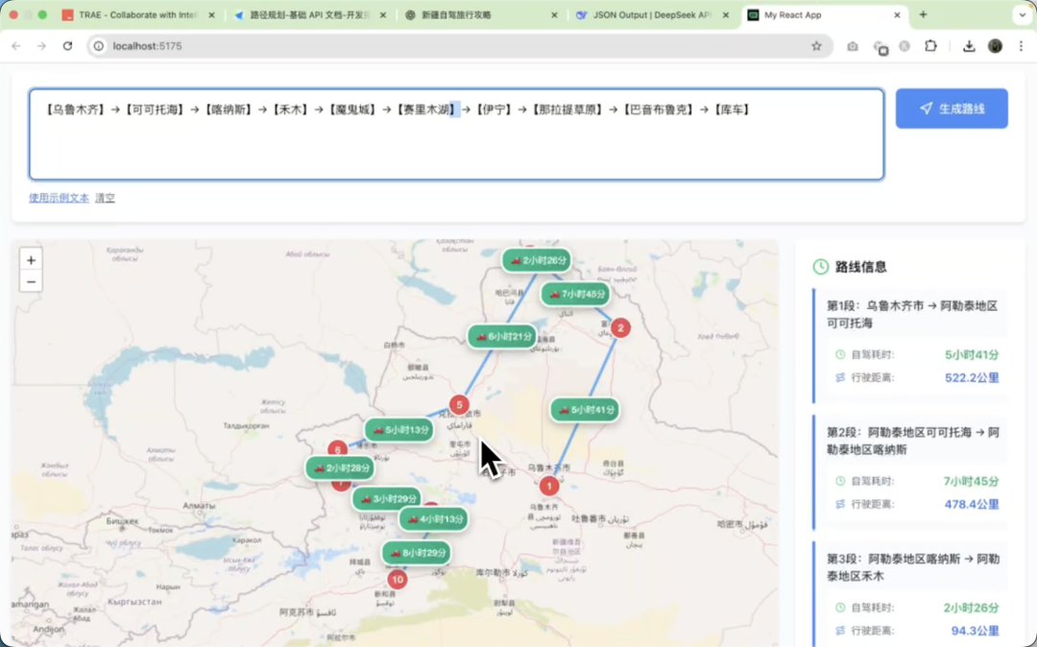Screen dimensions: 1037x647
Task: Click map waypoint marker number 2
Action: [x=620, y=328]
